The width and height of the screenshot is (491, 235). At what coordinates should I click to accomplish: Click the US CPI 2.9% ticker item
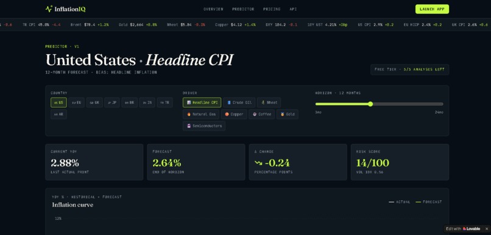(376, 24)
